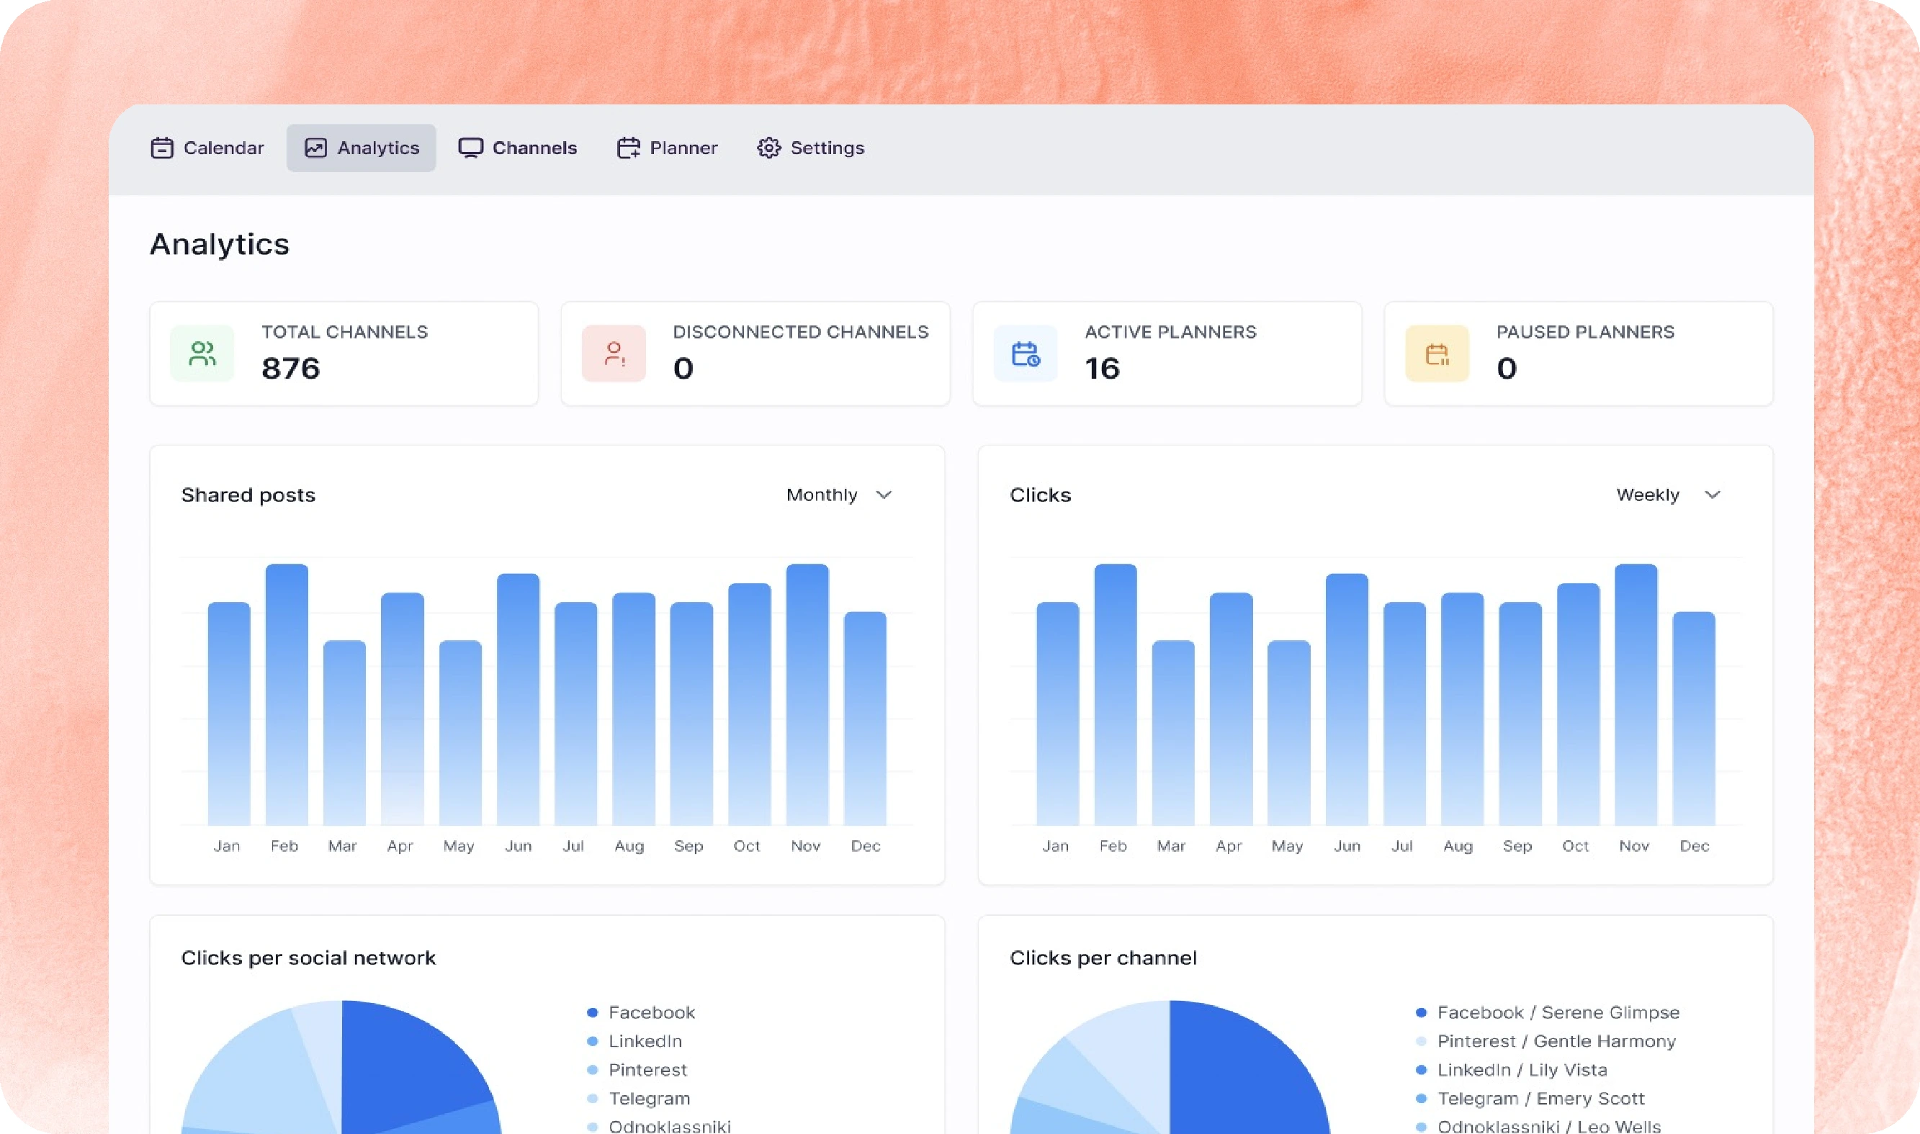Click the Disconnected Channels card
Screen dimensions: 1920x1134
[755, 353]
